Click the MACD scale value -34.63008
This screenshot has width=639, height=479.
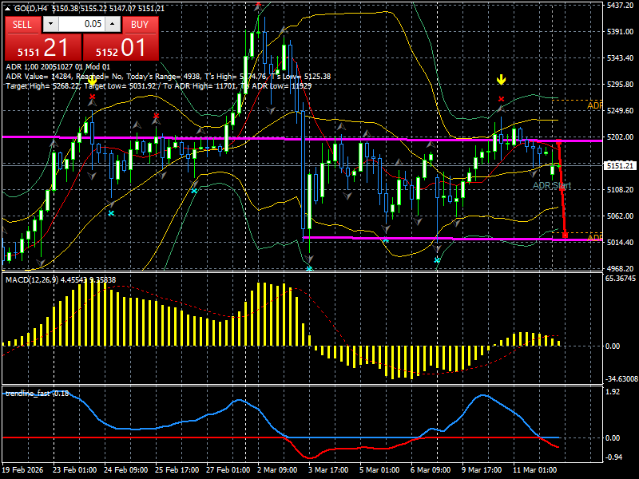tap(621, 378)
